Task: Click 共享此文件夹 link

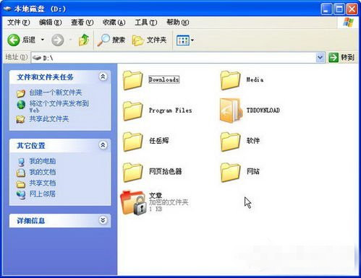Action: pyautogui.click(x=49, y=118)
